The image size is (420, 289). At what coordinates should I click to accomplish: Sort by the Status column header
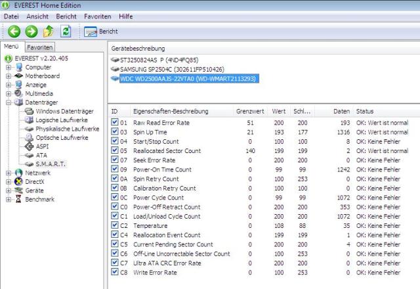click(387, 111)
